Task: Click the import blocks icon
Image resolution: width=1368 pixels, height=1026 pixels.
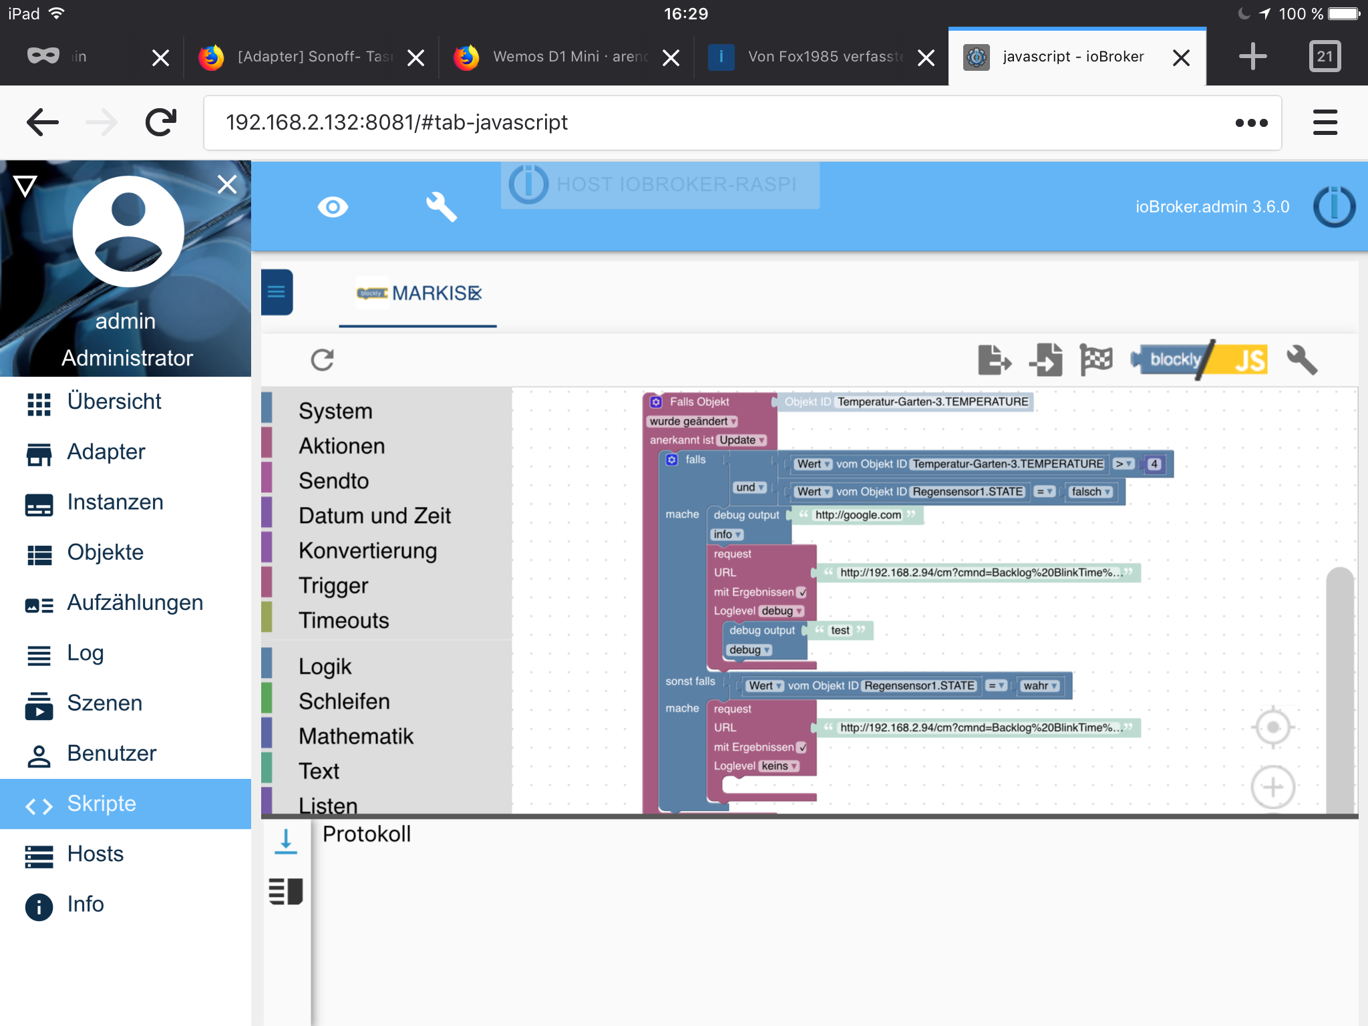Action: tap(1046, 361)
